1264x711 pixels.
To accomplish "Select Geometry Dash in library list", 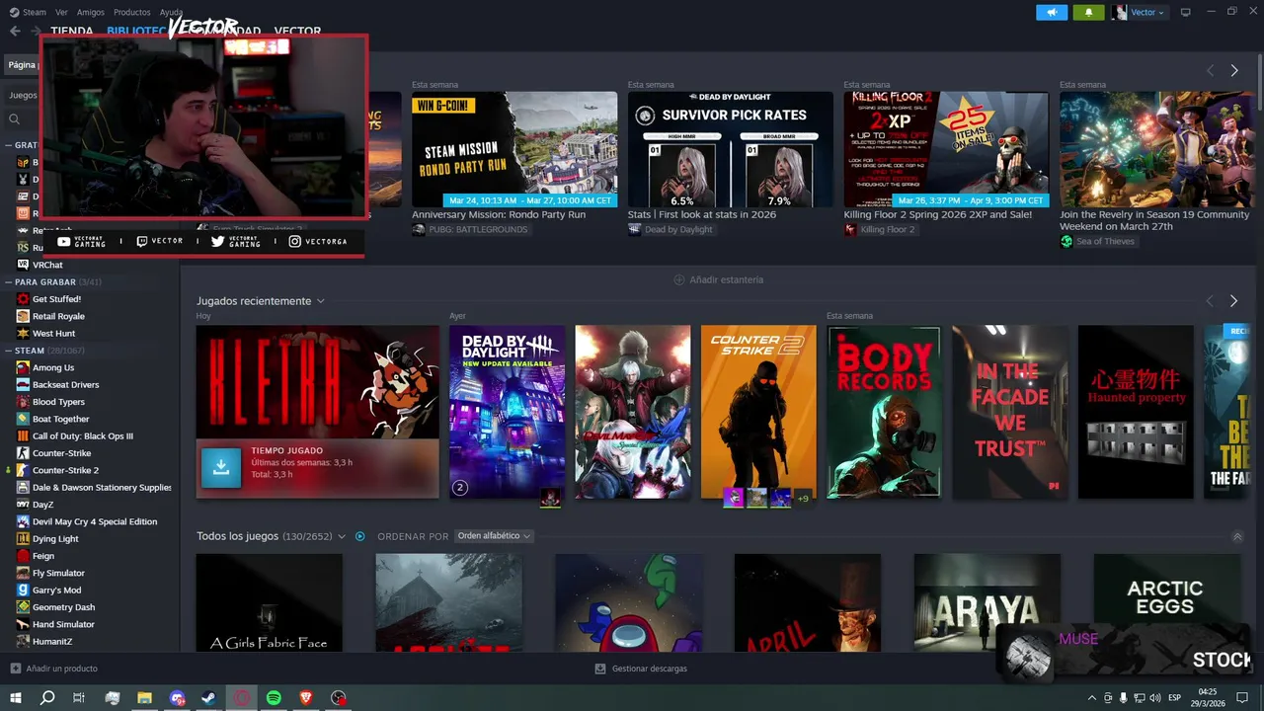I will 63,607.
